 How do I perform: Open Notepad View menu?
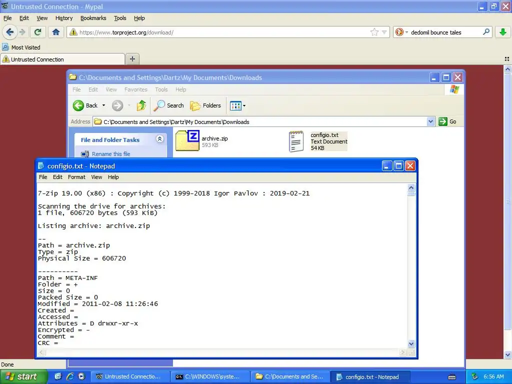click(96, 177)
